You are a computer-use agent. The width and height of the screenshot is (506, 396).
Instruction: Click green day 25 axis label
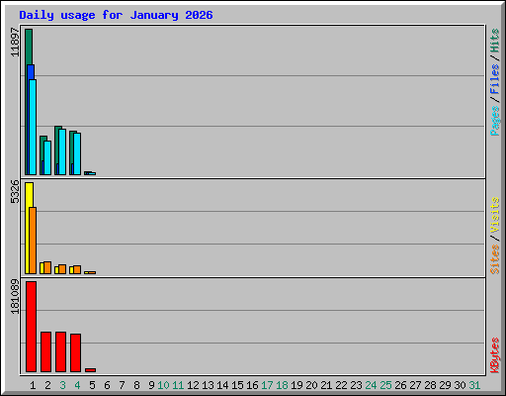(x=385, y=385)
